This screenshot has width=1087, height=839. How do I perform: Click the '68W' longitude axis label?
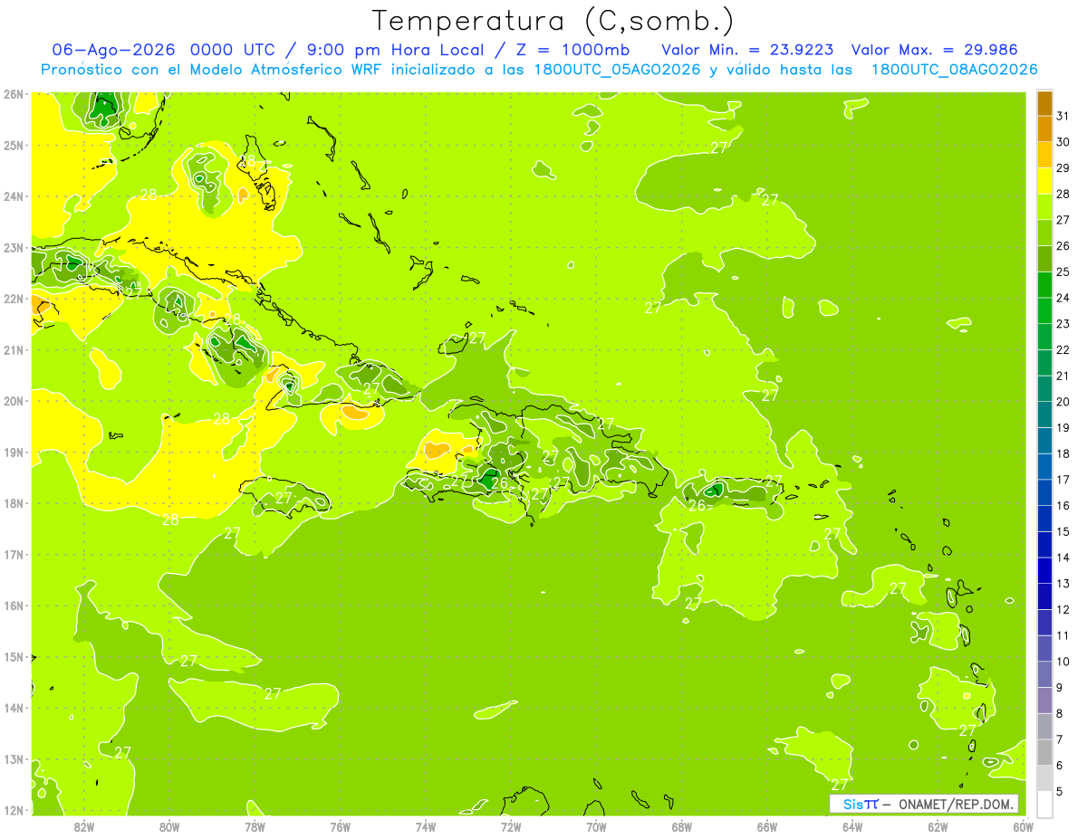pyautogui.click(x=682, y=826)
